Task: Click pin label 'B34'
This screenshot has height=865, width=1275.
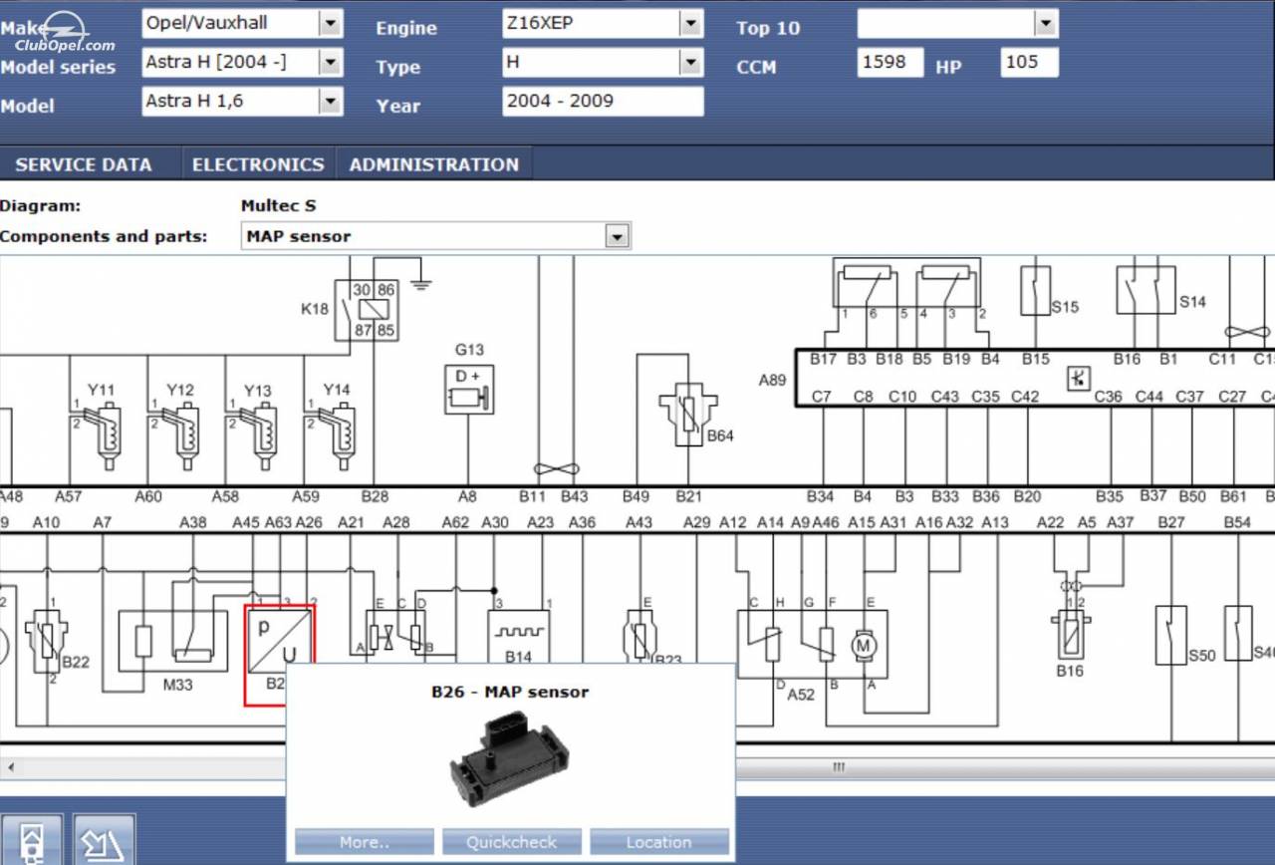Action: [x=821, y=495]
